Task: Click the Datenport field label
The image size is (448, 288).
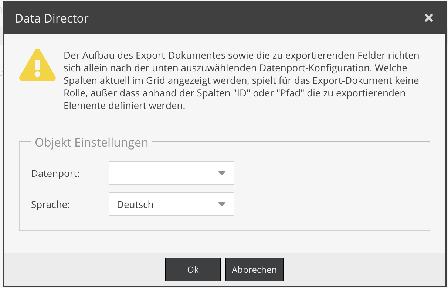Action: point(55,173)
